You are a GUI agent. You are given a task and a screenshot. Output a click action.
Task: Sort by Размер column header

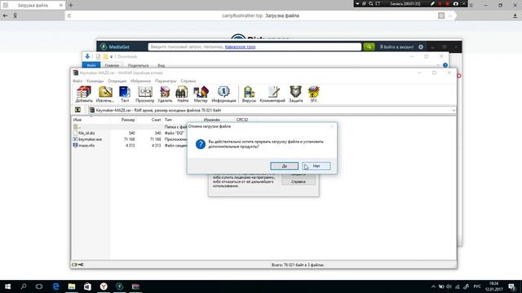click(x=128, y=120)
